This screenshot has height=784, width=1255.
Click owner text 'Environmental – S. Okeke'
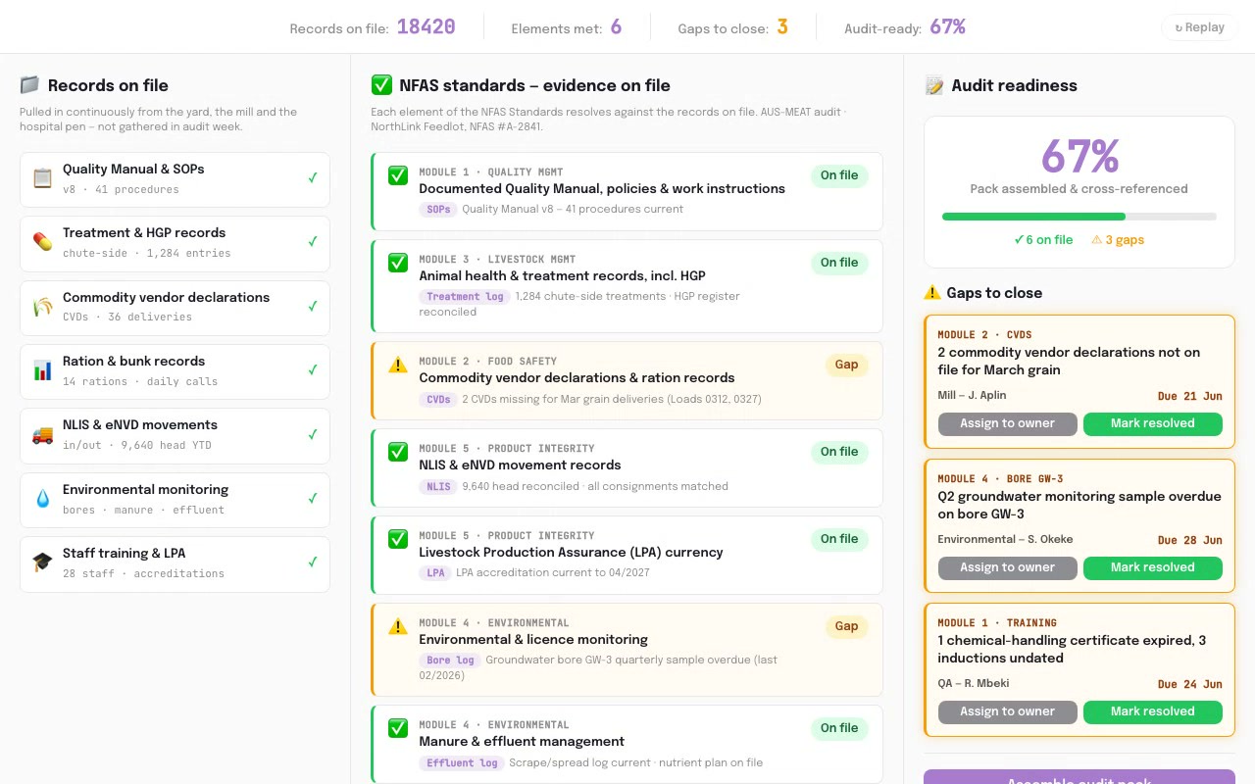click(x=1005, y=539)
